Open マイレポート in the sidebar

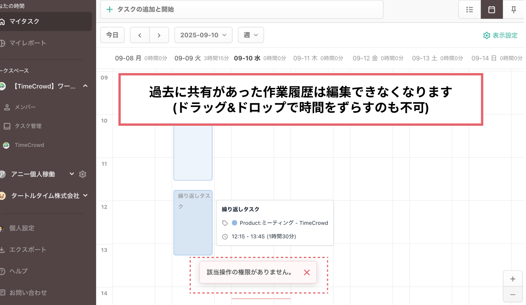pos(28,43)
